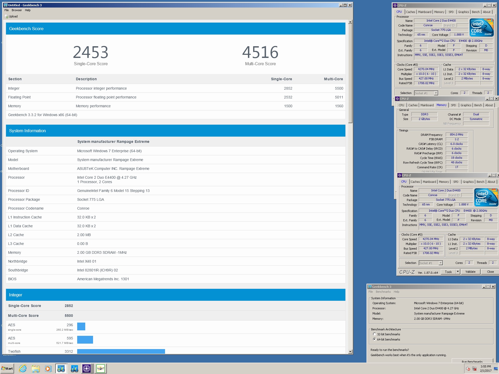Viewport: 499px width, 374px height.
Task: Click the title icon of the bottom CPU-Z window
Action: coord(400,175)
